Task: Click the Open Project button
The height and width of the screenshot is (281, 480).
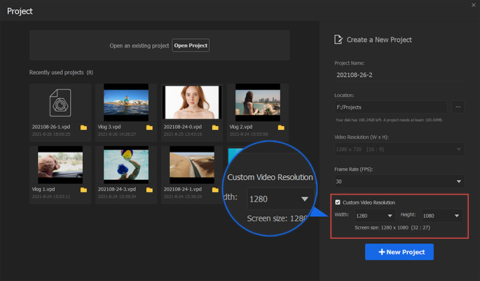Action: (x=191, y=46)
